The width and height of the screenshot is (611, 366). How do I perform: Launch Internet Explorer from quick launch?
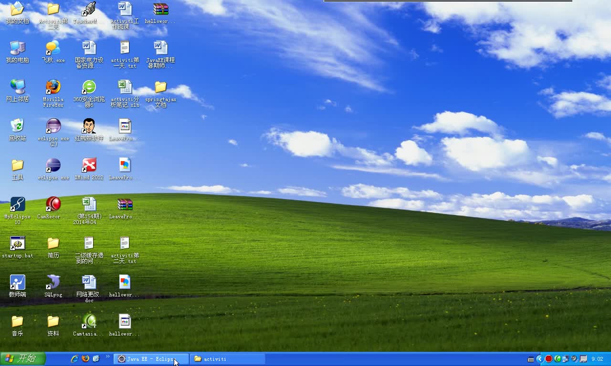[x=74, y=359]
